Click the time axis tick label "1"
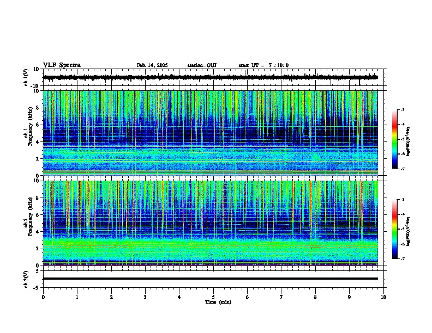 (x=77, y=297)
